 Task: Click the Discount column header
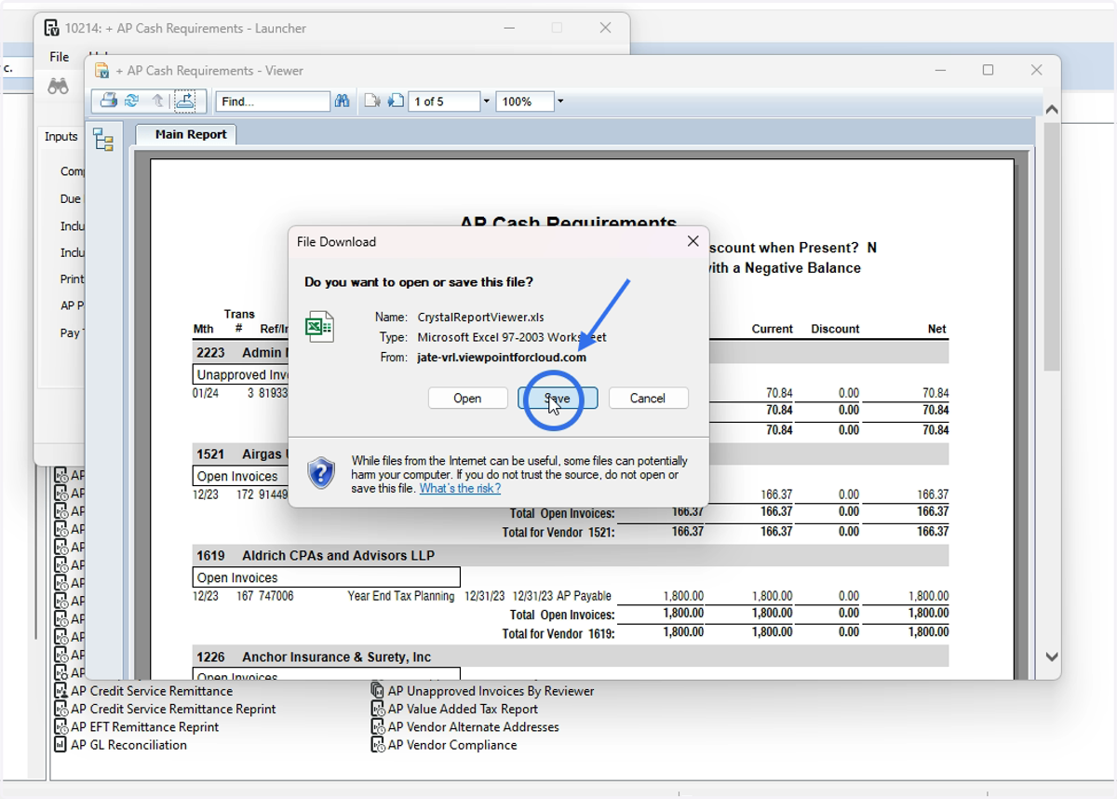(835, 329)
